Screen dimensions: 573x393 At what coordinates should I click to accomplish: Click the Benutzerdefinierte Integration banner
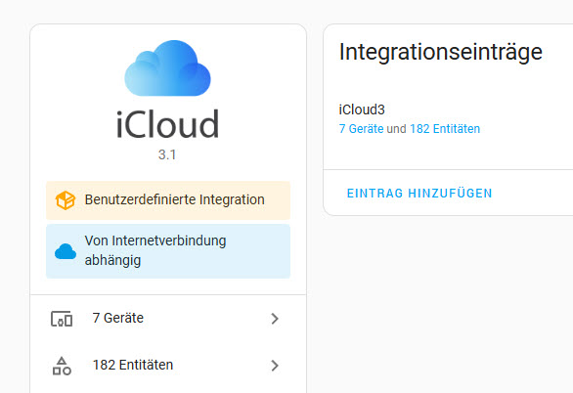(168, 200)
